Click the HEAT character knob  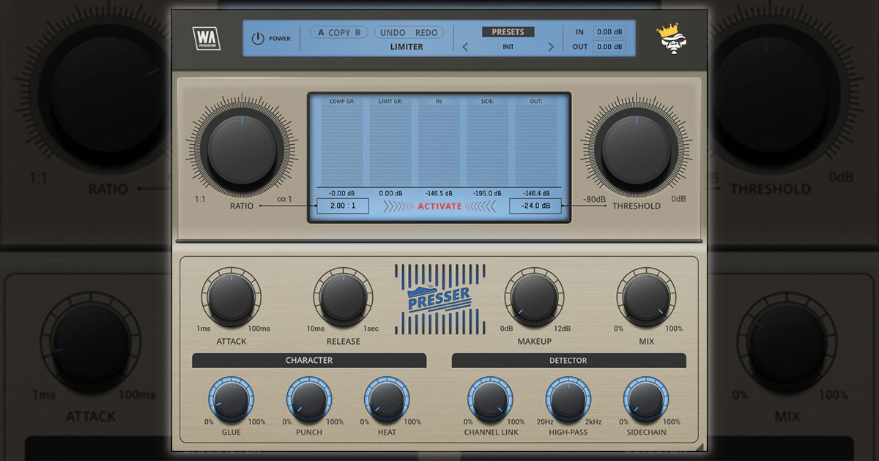click(387, 399)
